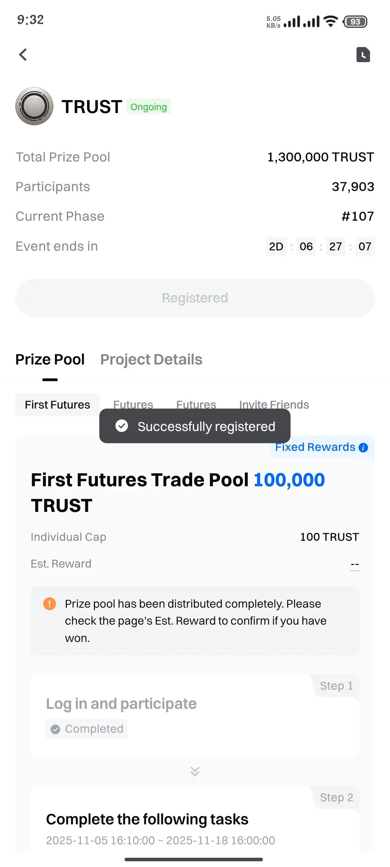
Task: Tap the Completed checkmark icon
Action: point(55,729)
